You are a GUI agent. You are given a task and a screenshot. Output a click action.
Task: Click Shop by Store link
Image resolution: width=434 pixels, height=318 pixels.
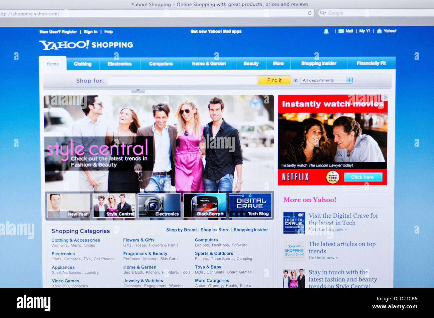215,230
